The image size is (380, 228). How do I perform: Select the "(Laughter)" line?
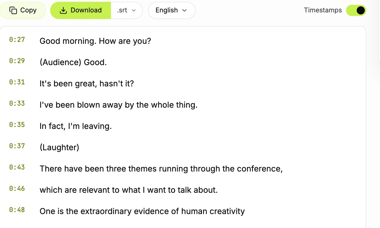[59, 147]
